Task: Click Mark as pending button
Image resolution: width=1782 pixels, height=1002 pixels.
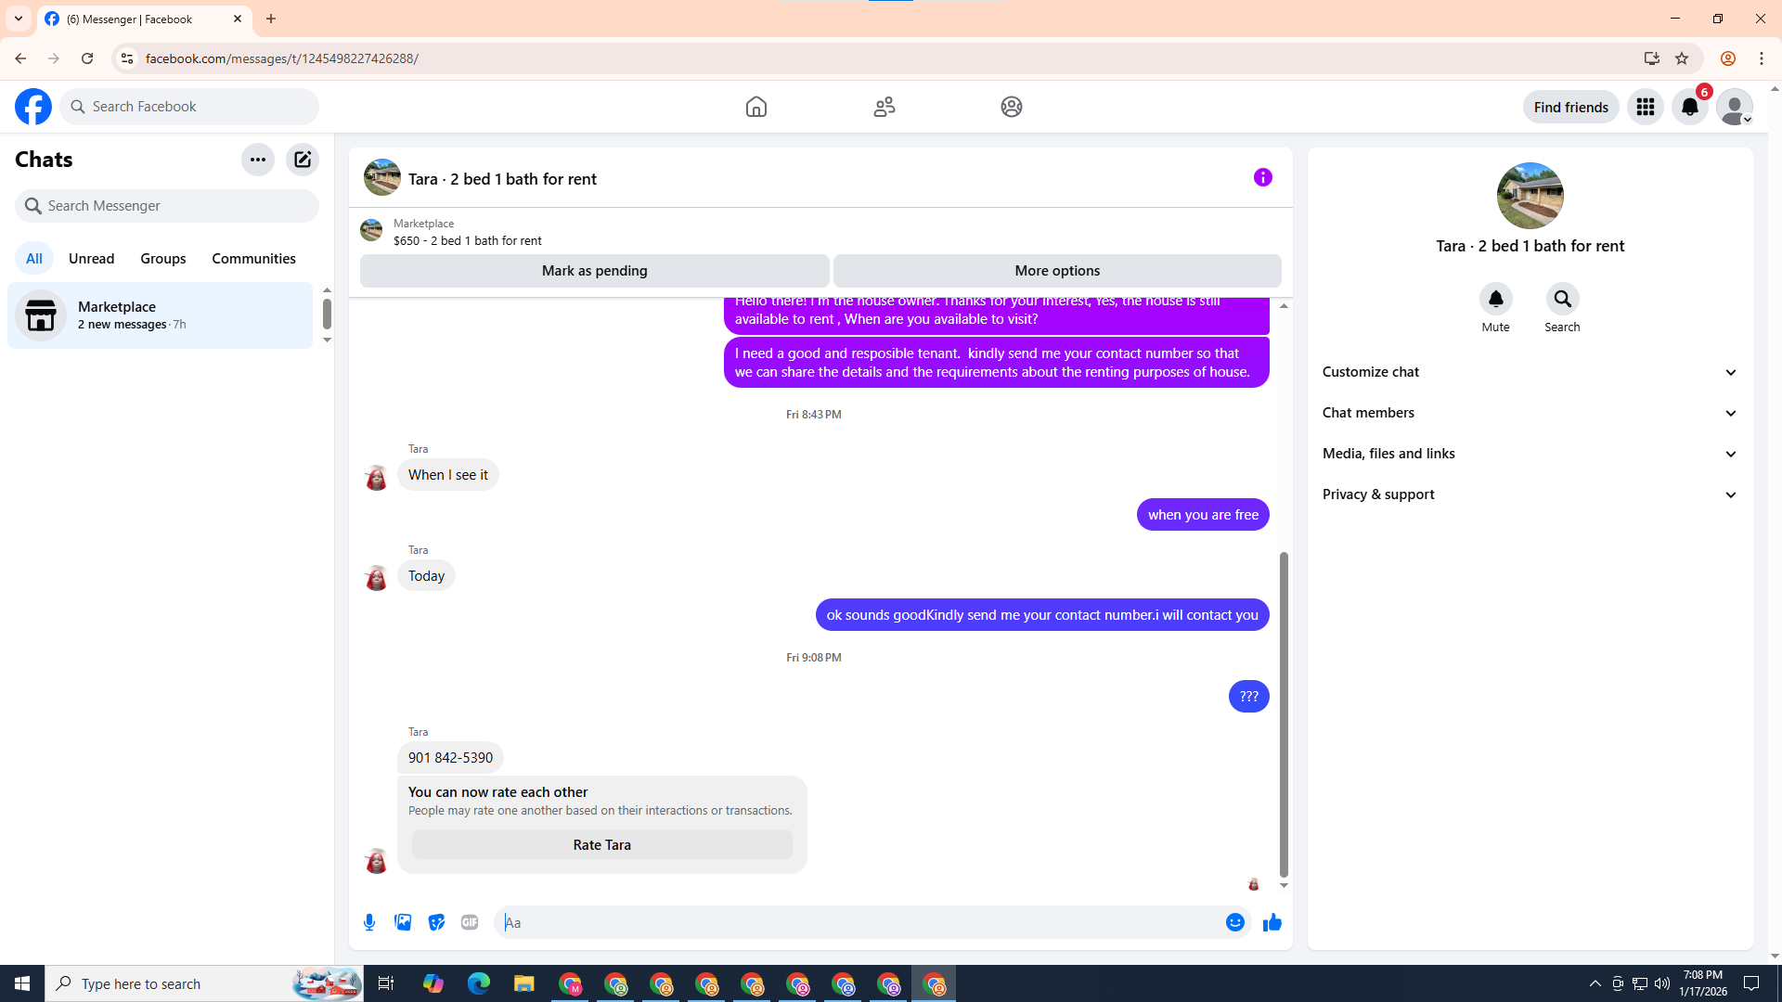Action: click(x=594, y=271)
